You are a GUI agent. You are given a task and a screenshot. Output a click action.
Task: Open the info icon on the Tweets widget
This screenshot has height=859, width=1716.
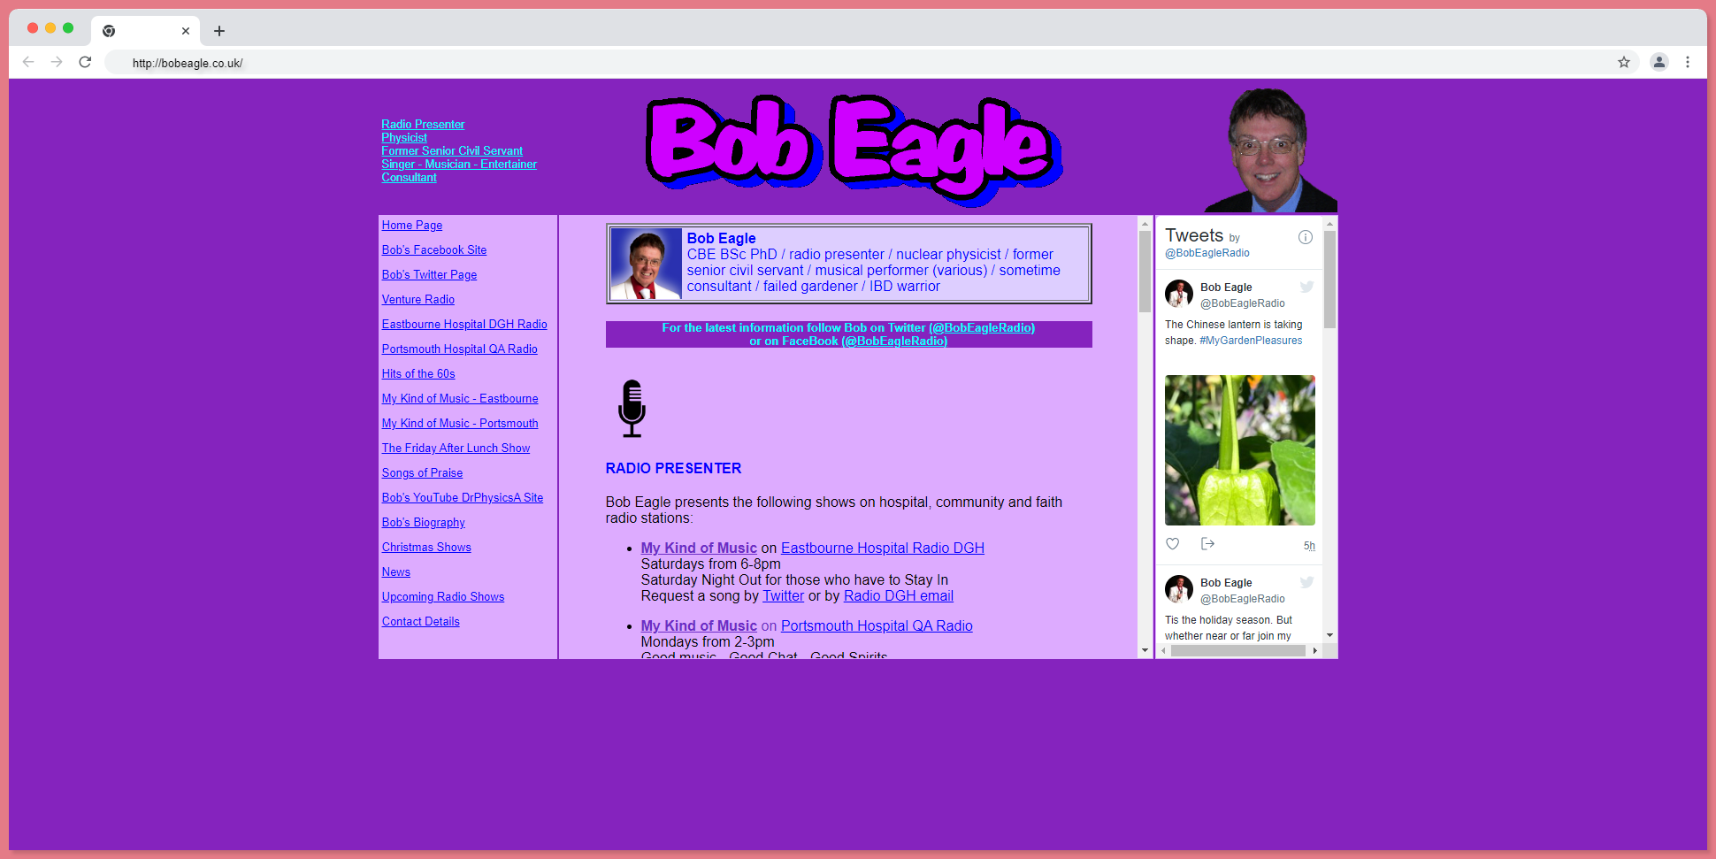pos(1305,236)
